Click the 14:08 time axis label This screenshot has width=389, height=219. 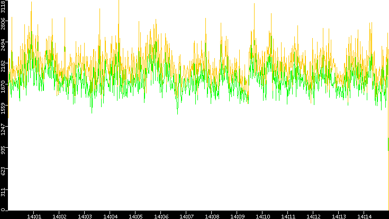pyautogui.click(x=212, y=216)
